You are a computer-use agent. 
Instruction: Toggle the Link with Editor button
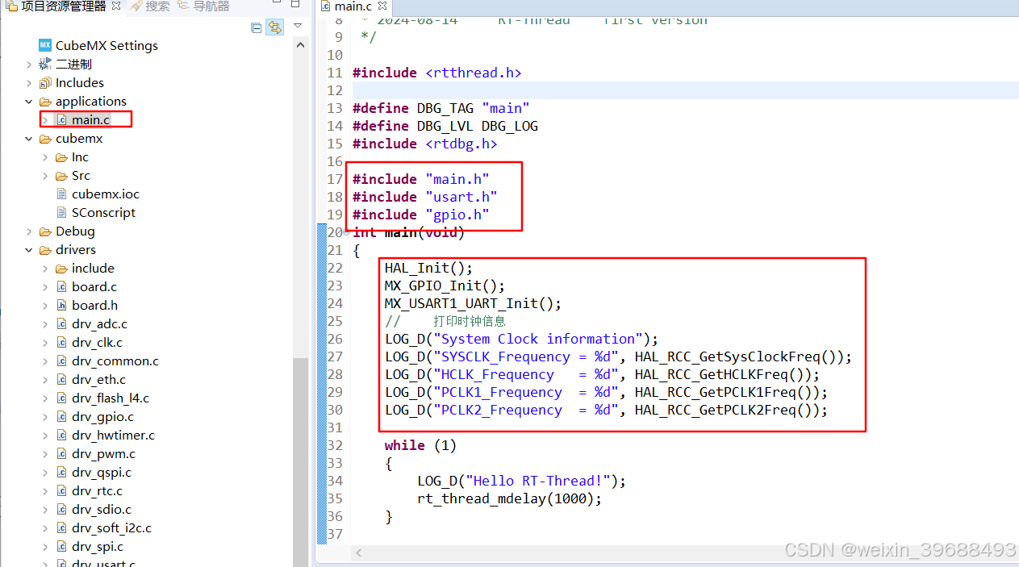[275, 27]
